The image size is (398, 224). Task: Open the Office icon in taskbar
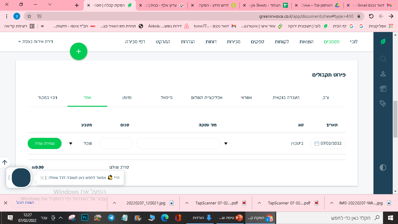[x=178, y=218]
